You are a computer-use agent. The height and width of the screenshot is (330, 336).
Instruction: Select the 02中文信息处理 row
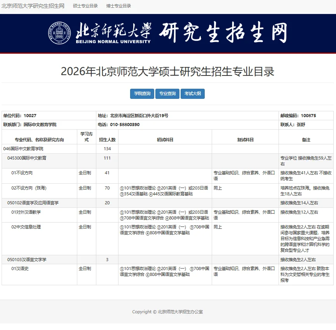coord(167,239)
